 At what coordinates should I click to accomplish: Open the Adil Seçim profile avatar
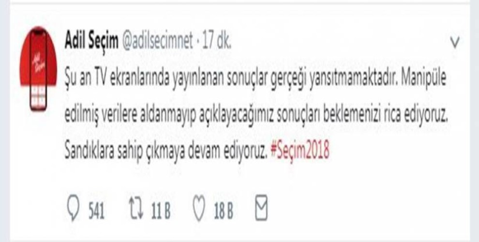point(39,69)
